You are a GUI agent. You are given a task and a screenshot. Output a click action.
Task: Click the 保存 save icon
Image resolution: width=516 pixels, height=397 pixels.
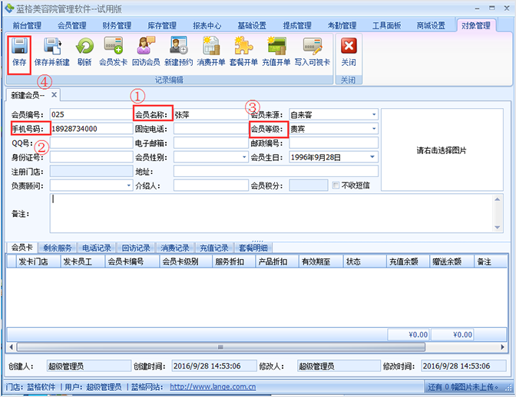pyautogui.click(x=19, y=53)
